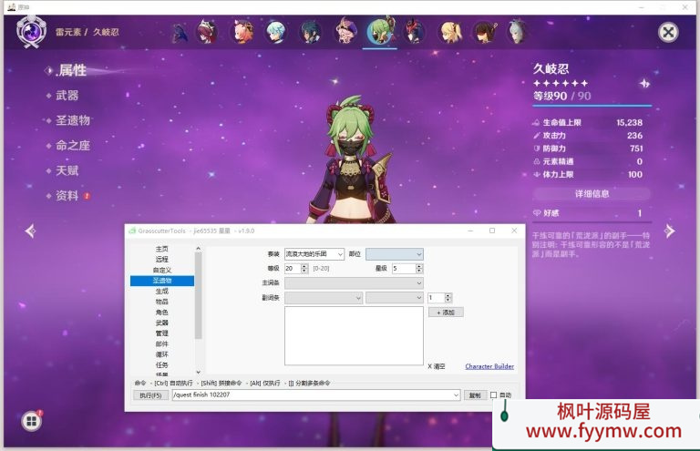The width and height of the screenshot is (700, 451).
Task: Switch to 天赋 in the game sidebar
Action: (67, 170)
